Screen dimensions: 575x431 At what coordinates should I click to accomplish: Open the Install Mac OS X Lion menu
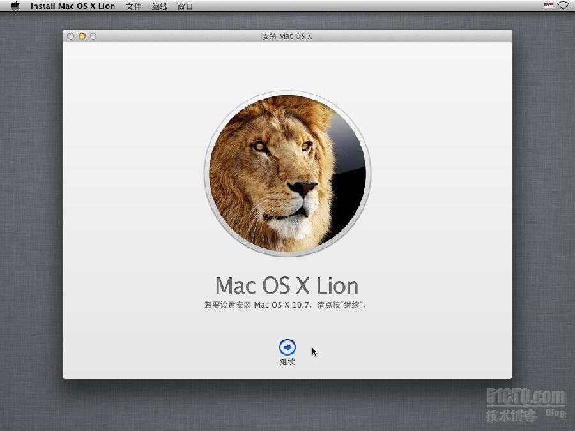click(x=73, y=6)
